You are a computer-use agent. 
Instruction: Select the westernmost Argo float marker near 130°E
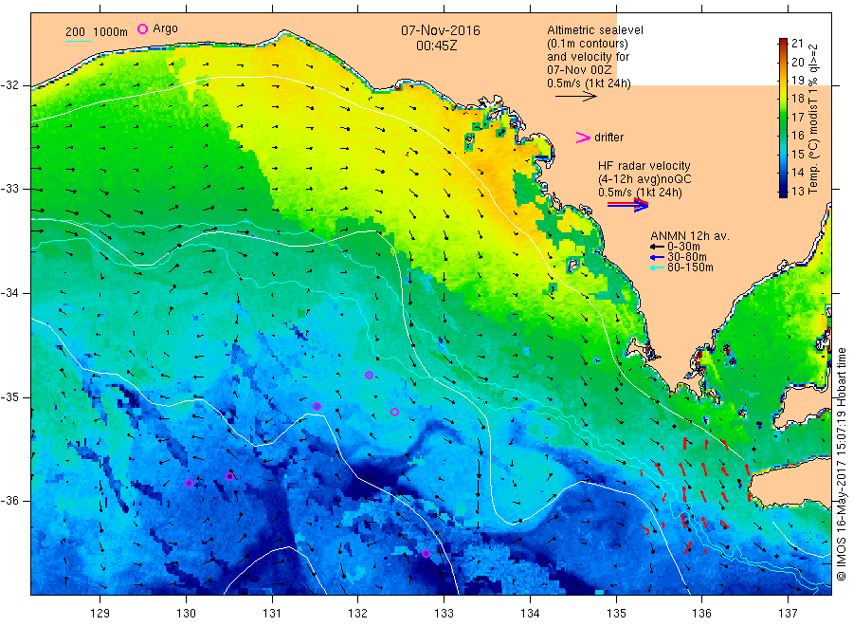tap(190, 484)
